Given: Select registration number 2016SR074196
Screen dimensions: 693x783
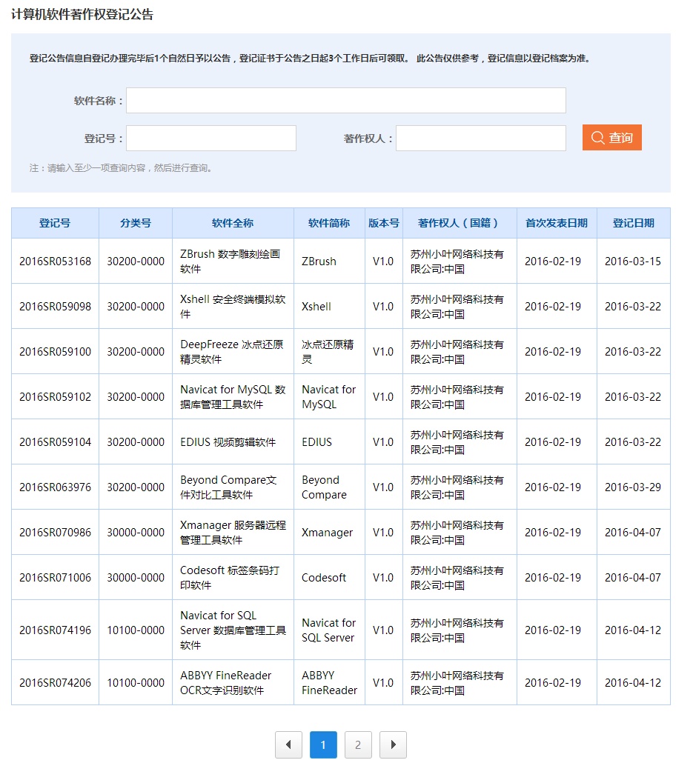Looking at the screenshot, I should tap(55, 630).
